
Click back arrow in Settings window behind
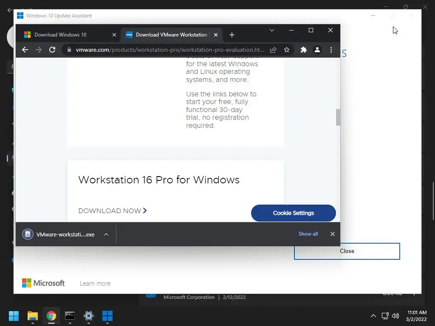(10, 10)
